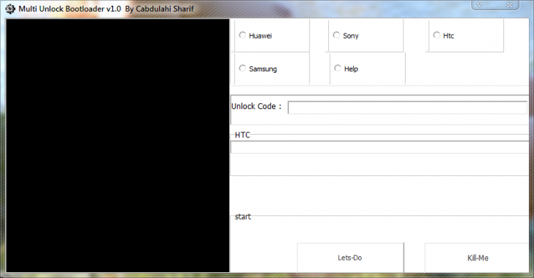Screen dimensions: 534x278
Task: Minimize the Multi Unlock Bootloader window
Action: pos(479,5)
